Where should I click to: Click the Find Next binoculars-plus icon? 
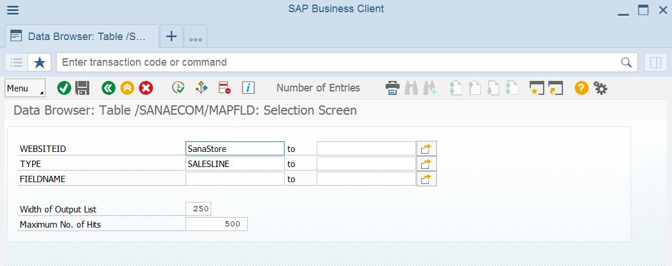pyautogui.click(x=430, y=88)
